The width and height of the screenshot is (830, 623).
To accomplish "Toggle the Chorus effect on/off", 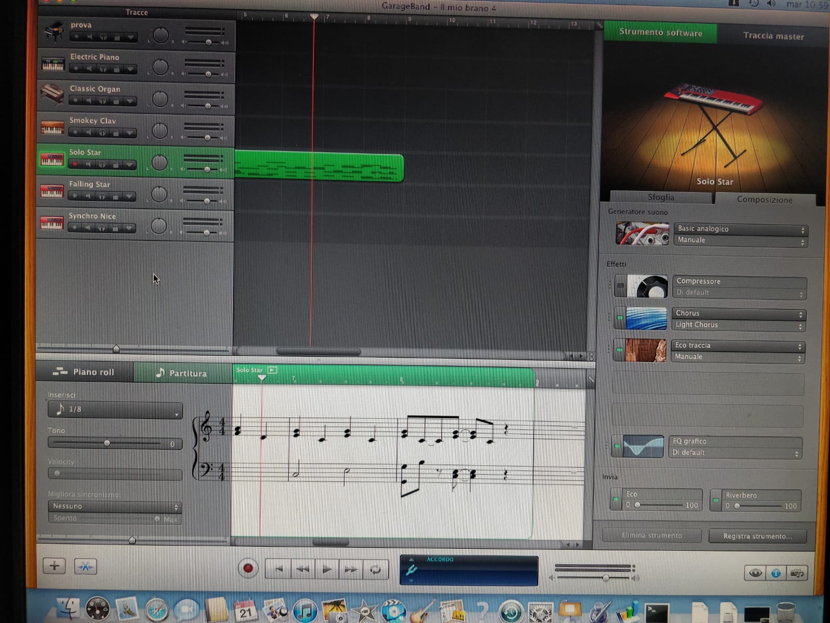I will [x=620, y=318].
